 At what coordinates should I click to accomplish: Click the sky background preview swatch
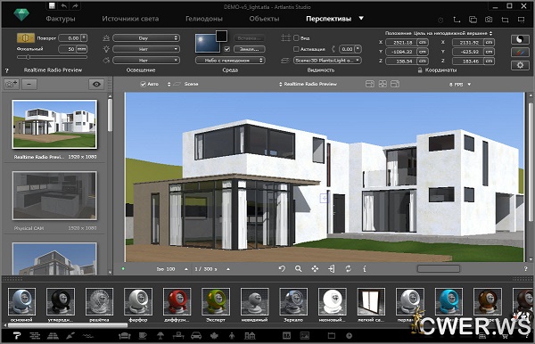pos(207,44)
